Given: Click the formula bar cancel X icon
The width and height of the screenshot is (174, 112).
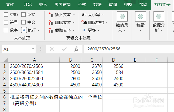Looking at the screenshot, I should tap(52, 49).
